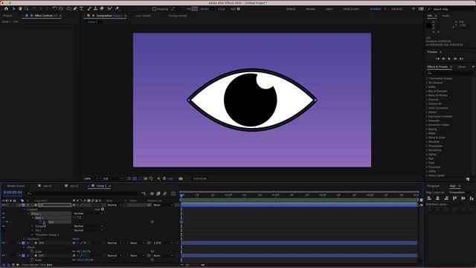476x268 pixels.
Task: Click the Search Help field
Action: [451, 9]
